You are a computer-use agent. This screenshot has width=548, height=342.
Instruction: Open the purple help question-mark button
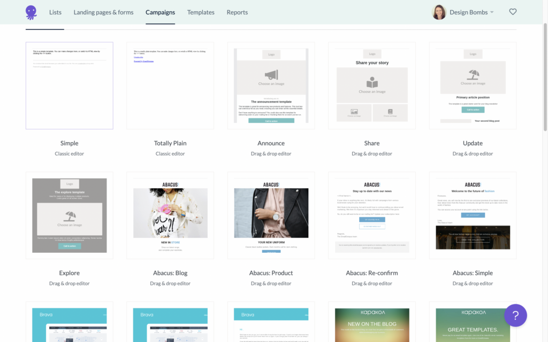[515, 315]
